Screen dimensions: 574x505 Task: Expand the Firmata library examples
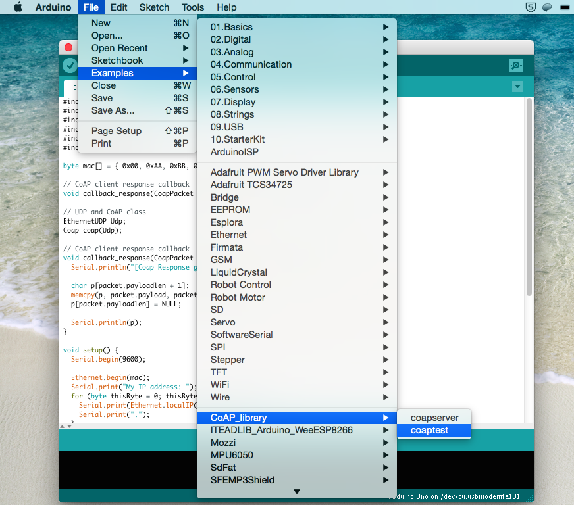(x=297, y=247)
